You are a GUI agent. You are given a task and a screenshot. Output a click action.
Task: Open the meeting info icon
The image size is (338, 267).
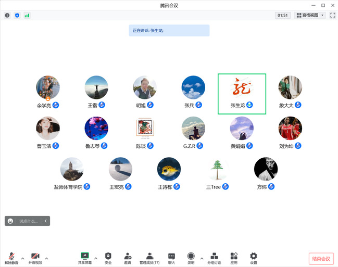(7, 15)
